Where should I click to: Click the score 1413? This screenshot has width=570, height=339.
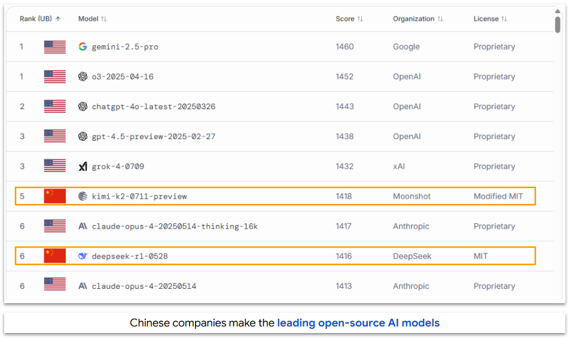coord(344,286)
